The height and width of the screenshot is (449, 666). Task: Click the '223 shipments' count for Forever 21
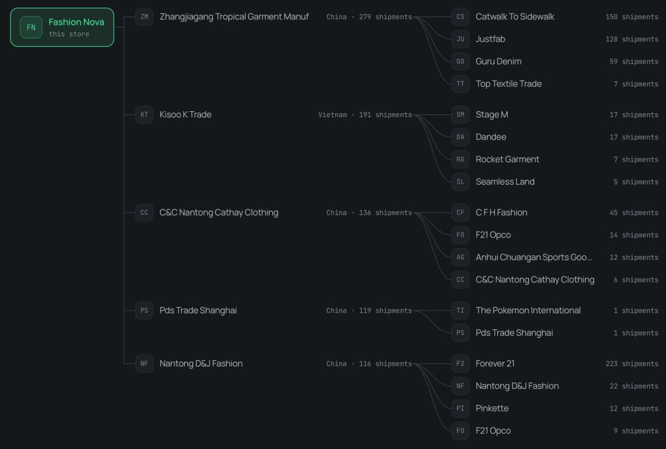[x=632, y=364]
